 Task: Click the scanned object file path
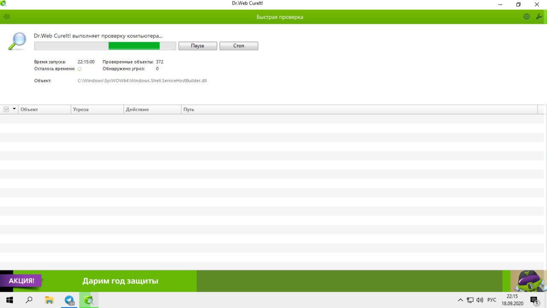click(x=142, y=80)
